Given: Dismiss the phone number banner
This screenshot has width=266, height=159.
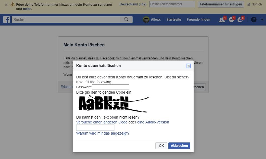Looking at the screenshot, I should click(x=6, y=5).
